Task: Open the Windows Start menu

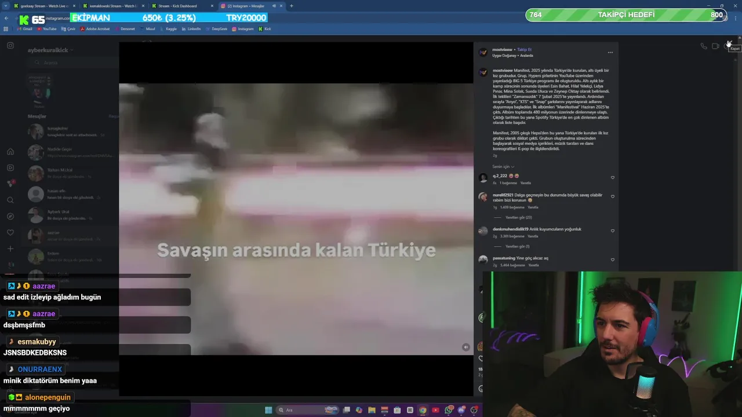Action: (268, 410)
